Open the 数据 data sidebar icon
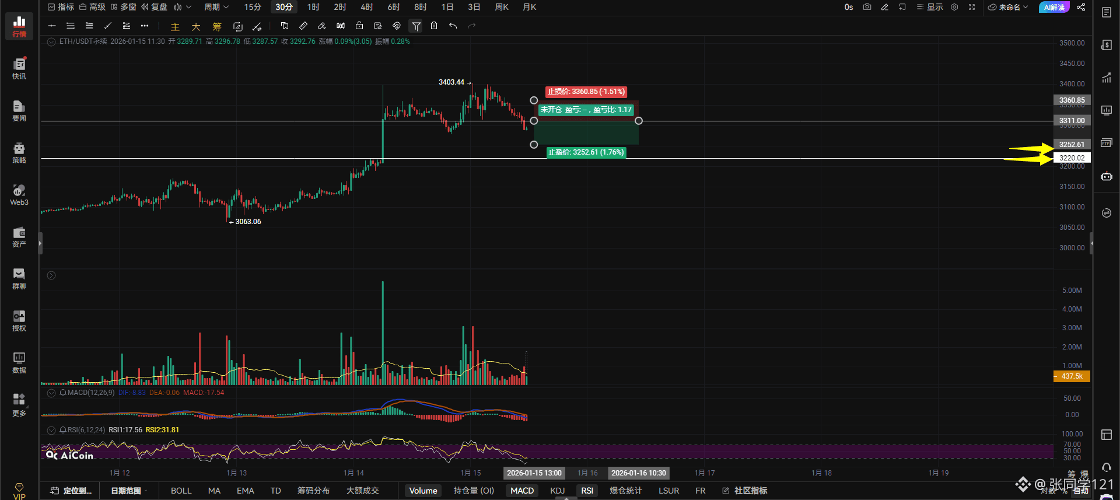Image resolution: width=1120 pixels, height=500 pixels. tap(19, 362)
